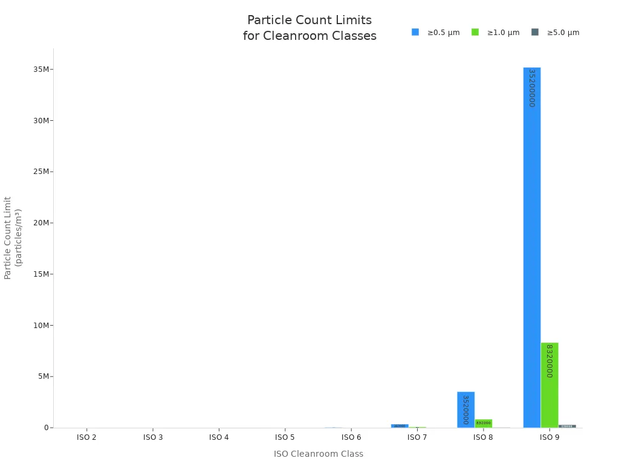Image resolution: width=619 pixels, height=464 pixels.
Task: Click the 'ISO 4' x-axis label
Action: point(219,437)
